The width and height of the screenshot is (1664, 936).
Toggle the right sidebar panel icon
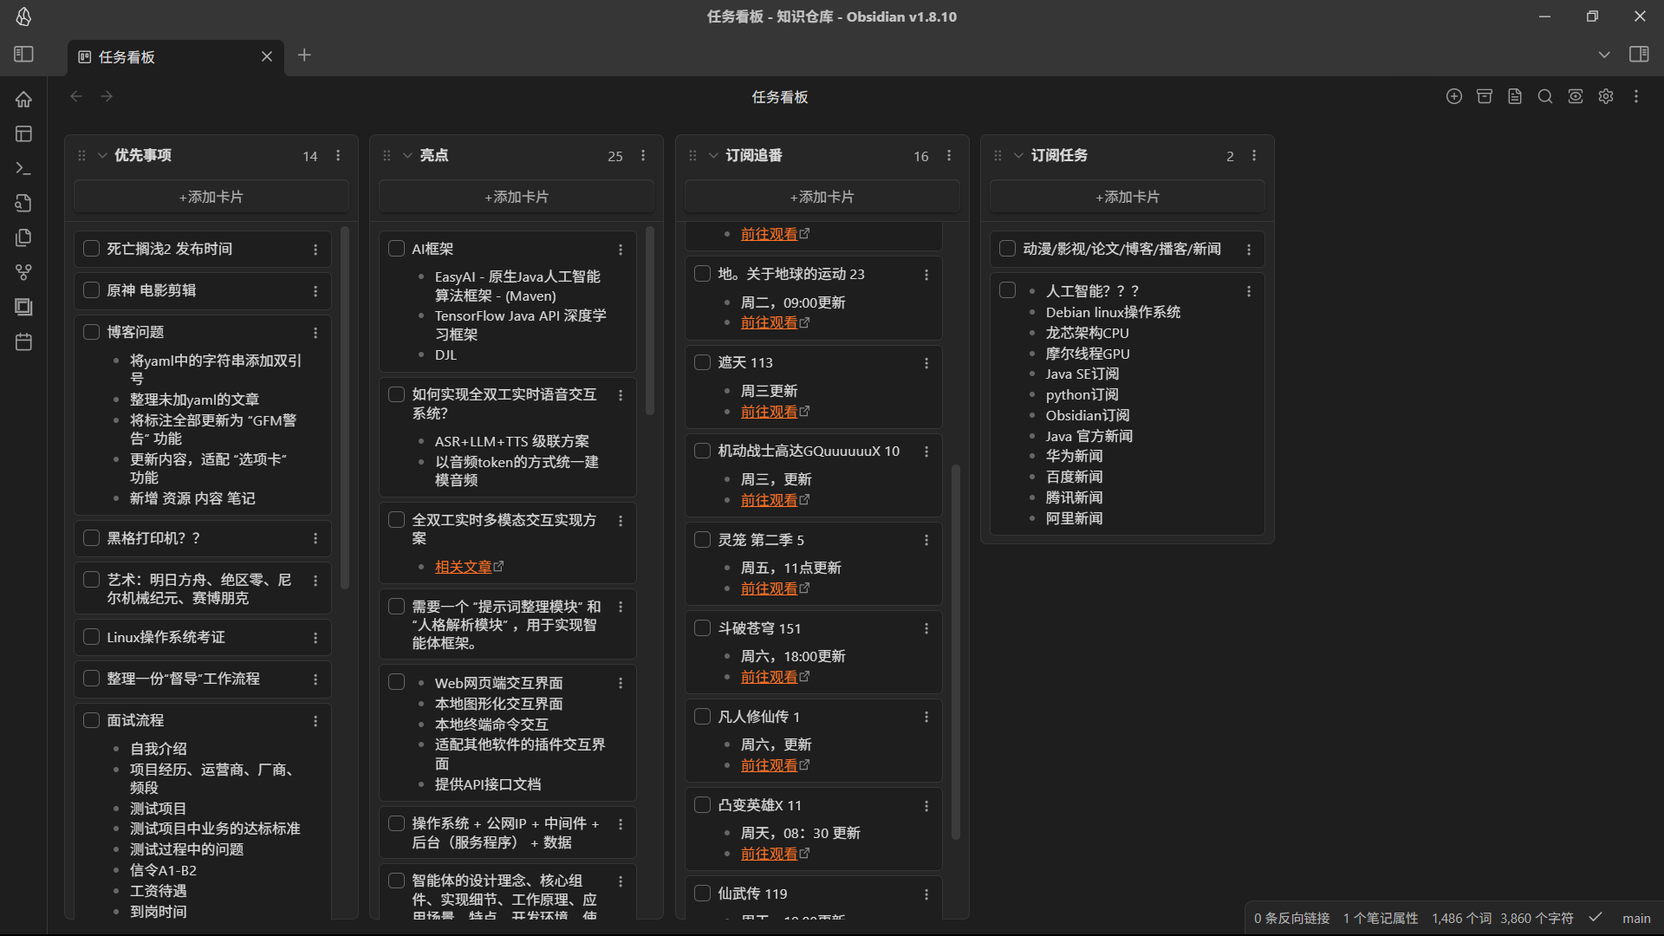tap(1639, 55)
